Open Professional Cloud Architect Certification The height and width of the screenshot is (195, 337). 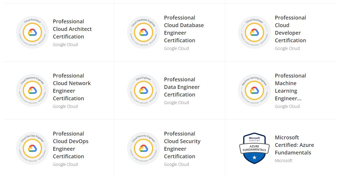click(x=72, y=29)
